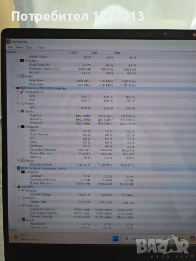Click the Value column header
Viewport: 196px width, 261px height.
tap(79, 52)
